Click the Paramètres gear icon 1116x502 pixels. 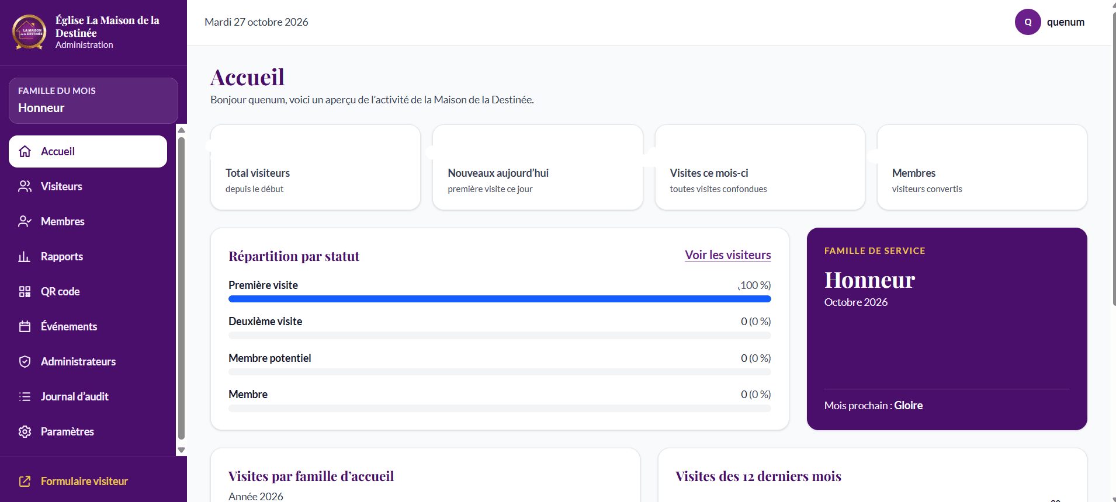(x=25, y=432)
